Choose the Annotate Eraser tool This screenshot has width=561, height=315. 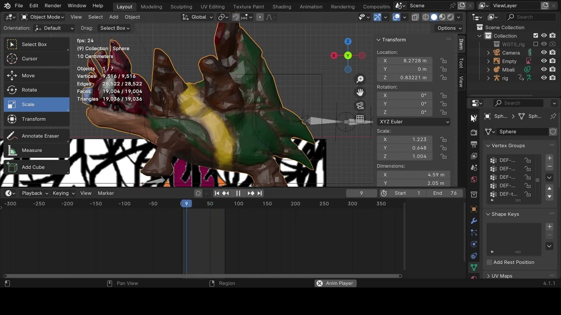tap(36, 136)
